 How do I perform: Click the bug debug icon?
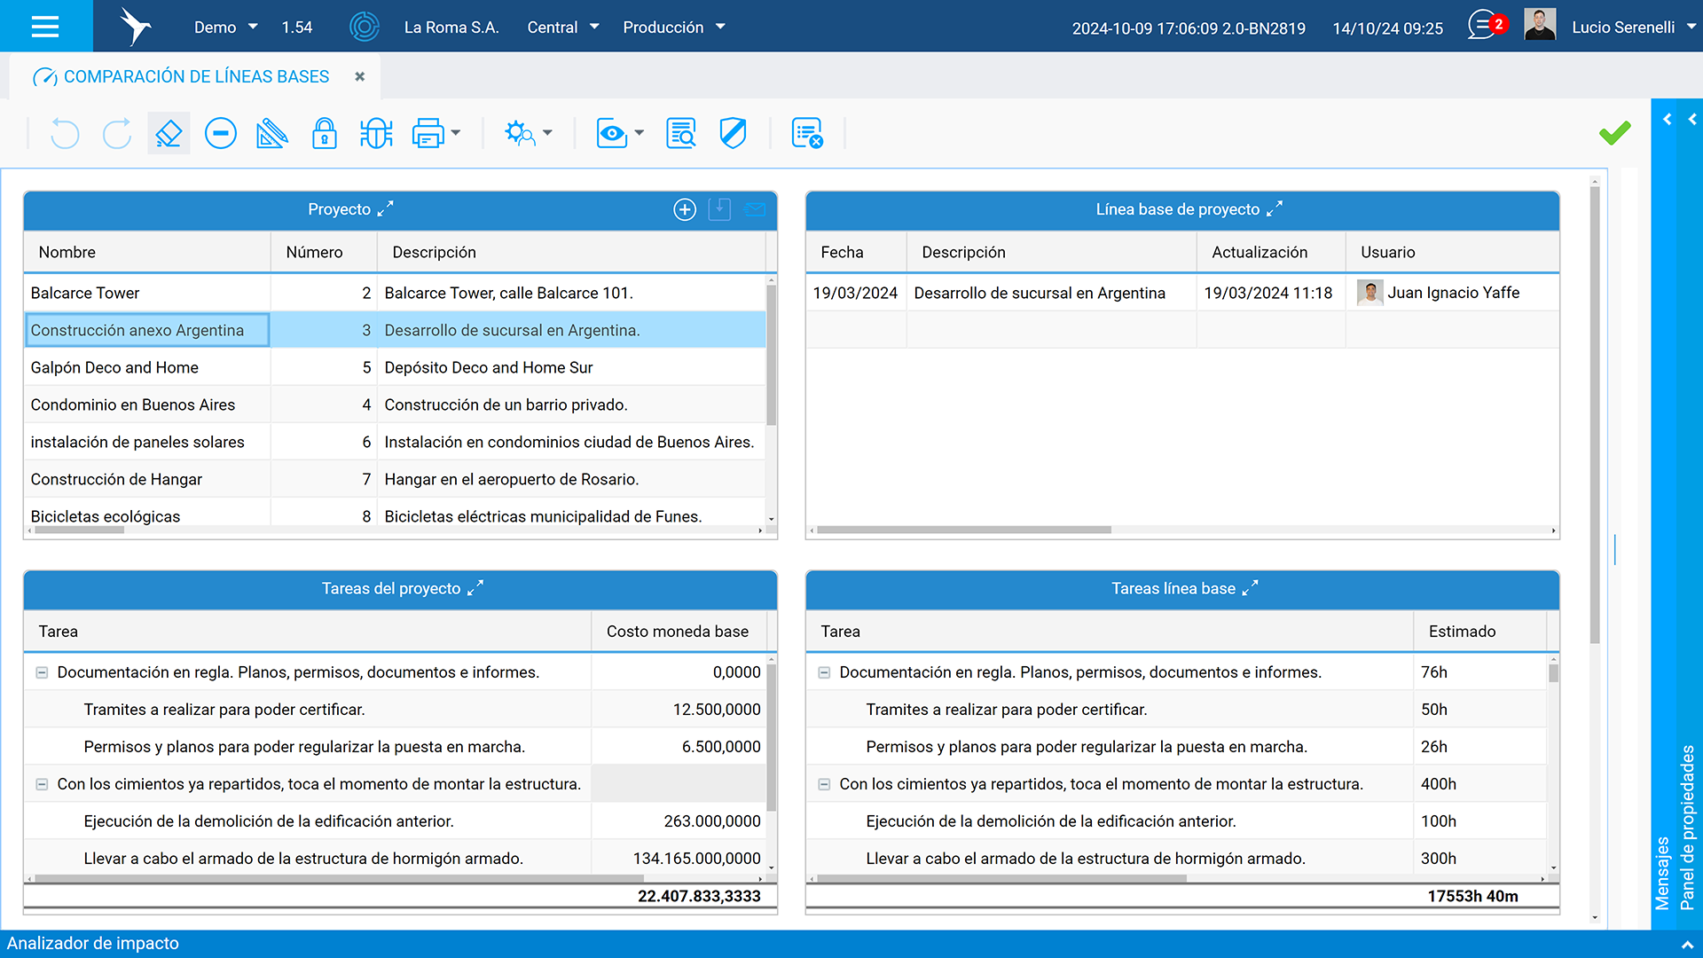click(376, 134)
